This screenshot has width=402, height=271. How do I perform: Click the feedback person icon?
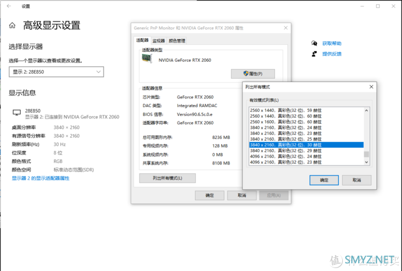click(314, 54)
